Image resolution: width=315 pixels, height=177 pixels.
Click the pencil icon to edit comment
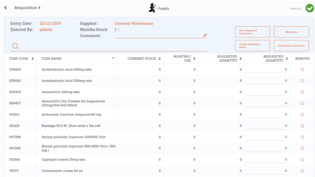205,35
